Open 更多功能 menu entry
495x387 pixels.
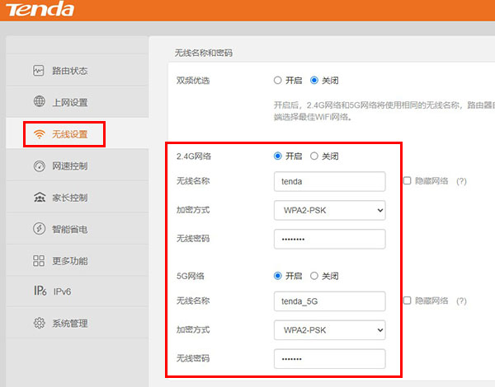point(78,260)
